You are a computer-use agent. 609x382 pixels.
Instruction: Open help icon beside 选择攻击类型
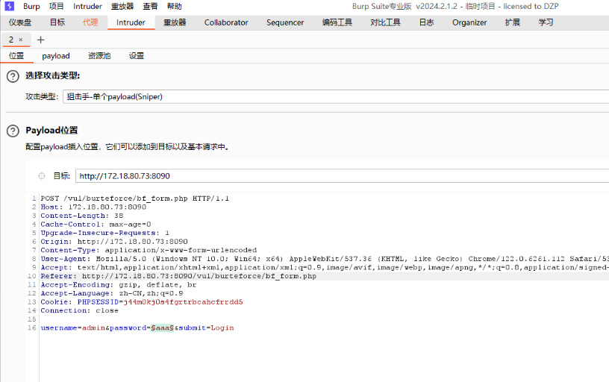[13, 76]
